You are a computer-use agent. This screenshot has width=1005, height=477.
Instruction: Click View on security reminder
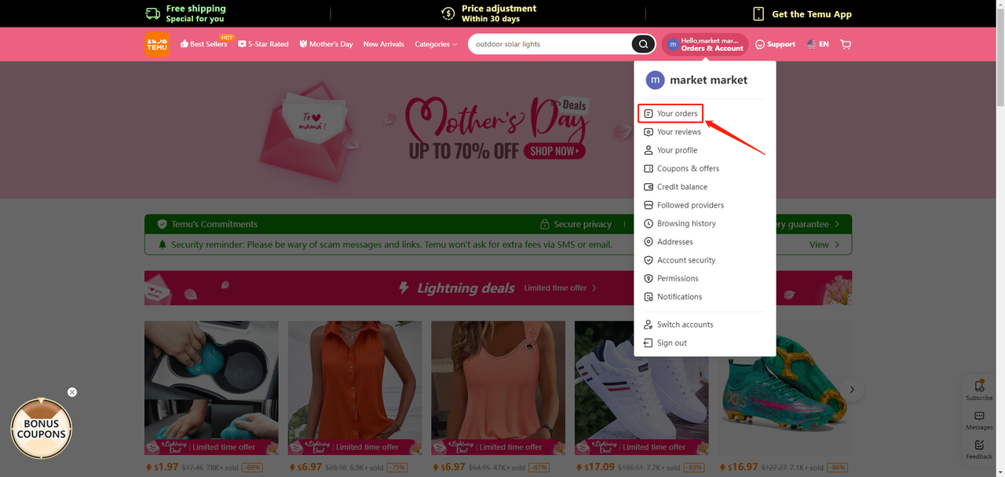pyautogui.click(x=824, y=244)
